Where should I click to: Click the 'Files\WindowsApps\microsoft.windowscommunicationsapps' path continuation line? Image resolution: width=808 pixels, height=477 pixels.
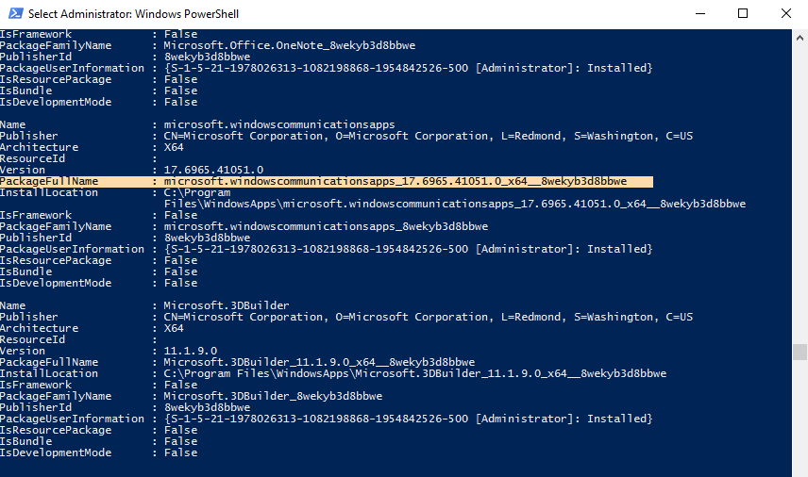(455, 204)
